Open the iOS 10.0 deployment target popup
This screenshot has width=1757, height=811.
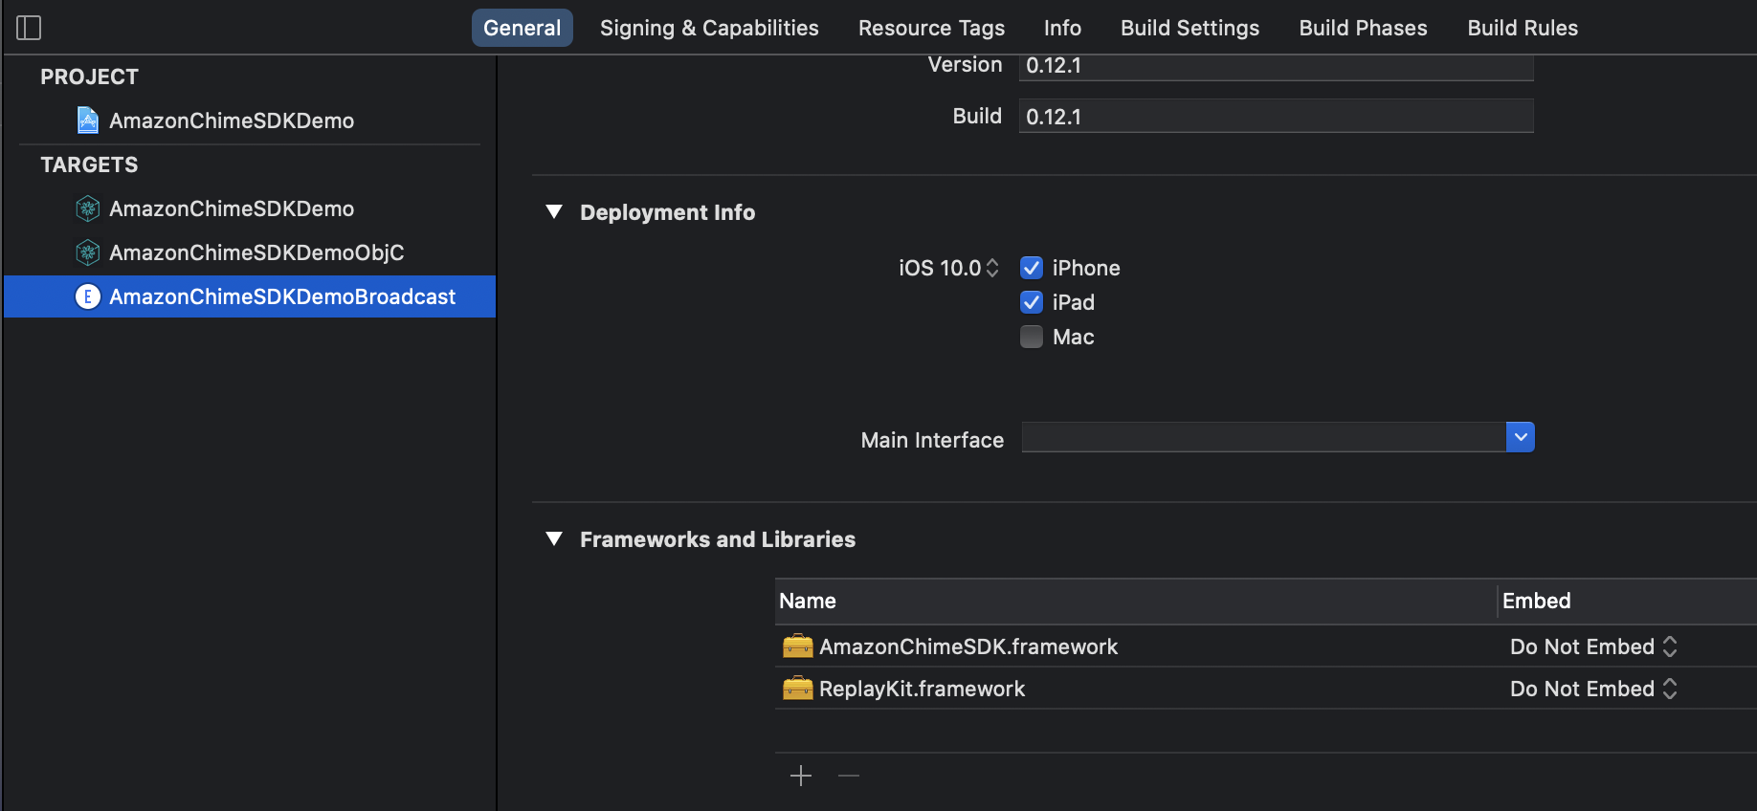pyautogui.click(x=948, y=268)
